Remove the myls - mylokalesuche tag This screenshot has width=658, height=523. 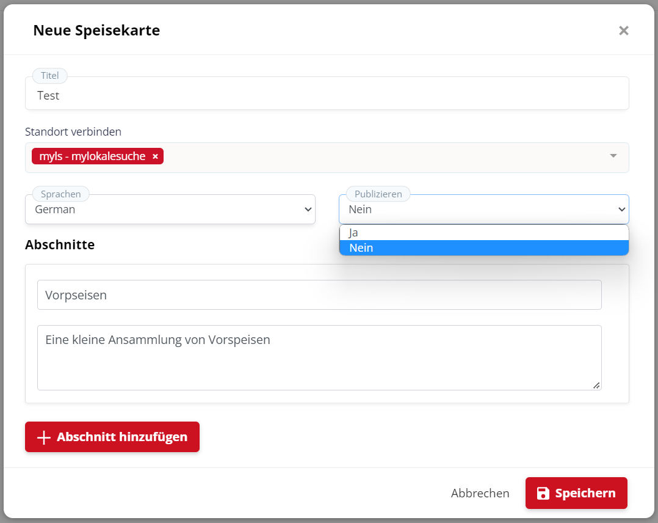155,156
